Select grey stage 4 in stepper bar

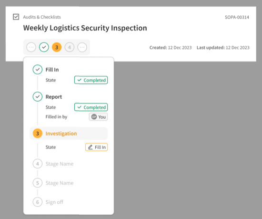click(70, 47)
